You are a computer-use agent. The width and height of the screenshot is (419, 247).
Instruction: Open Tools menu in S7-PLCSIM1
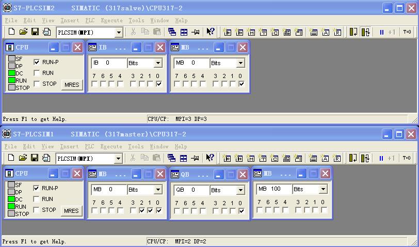click(136, 146)
